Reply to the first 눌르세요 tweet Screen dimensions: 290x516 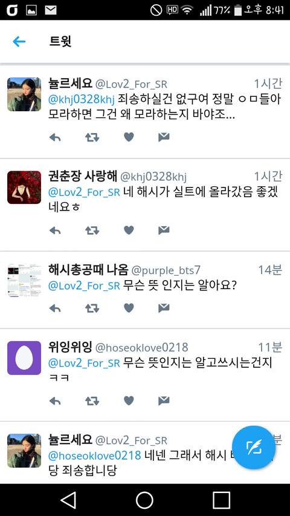[x=55, y=137]
